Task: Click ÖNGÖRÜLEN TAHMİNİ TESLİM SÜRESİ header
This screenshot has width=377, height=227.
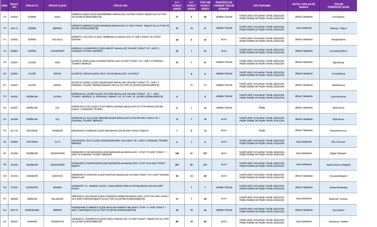Action: click(x=224, y=6)
